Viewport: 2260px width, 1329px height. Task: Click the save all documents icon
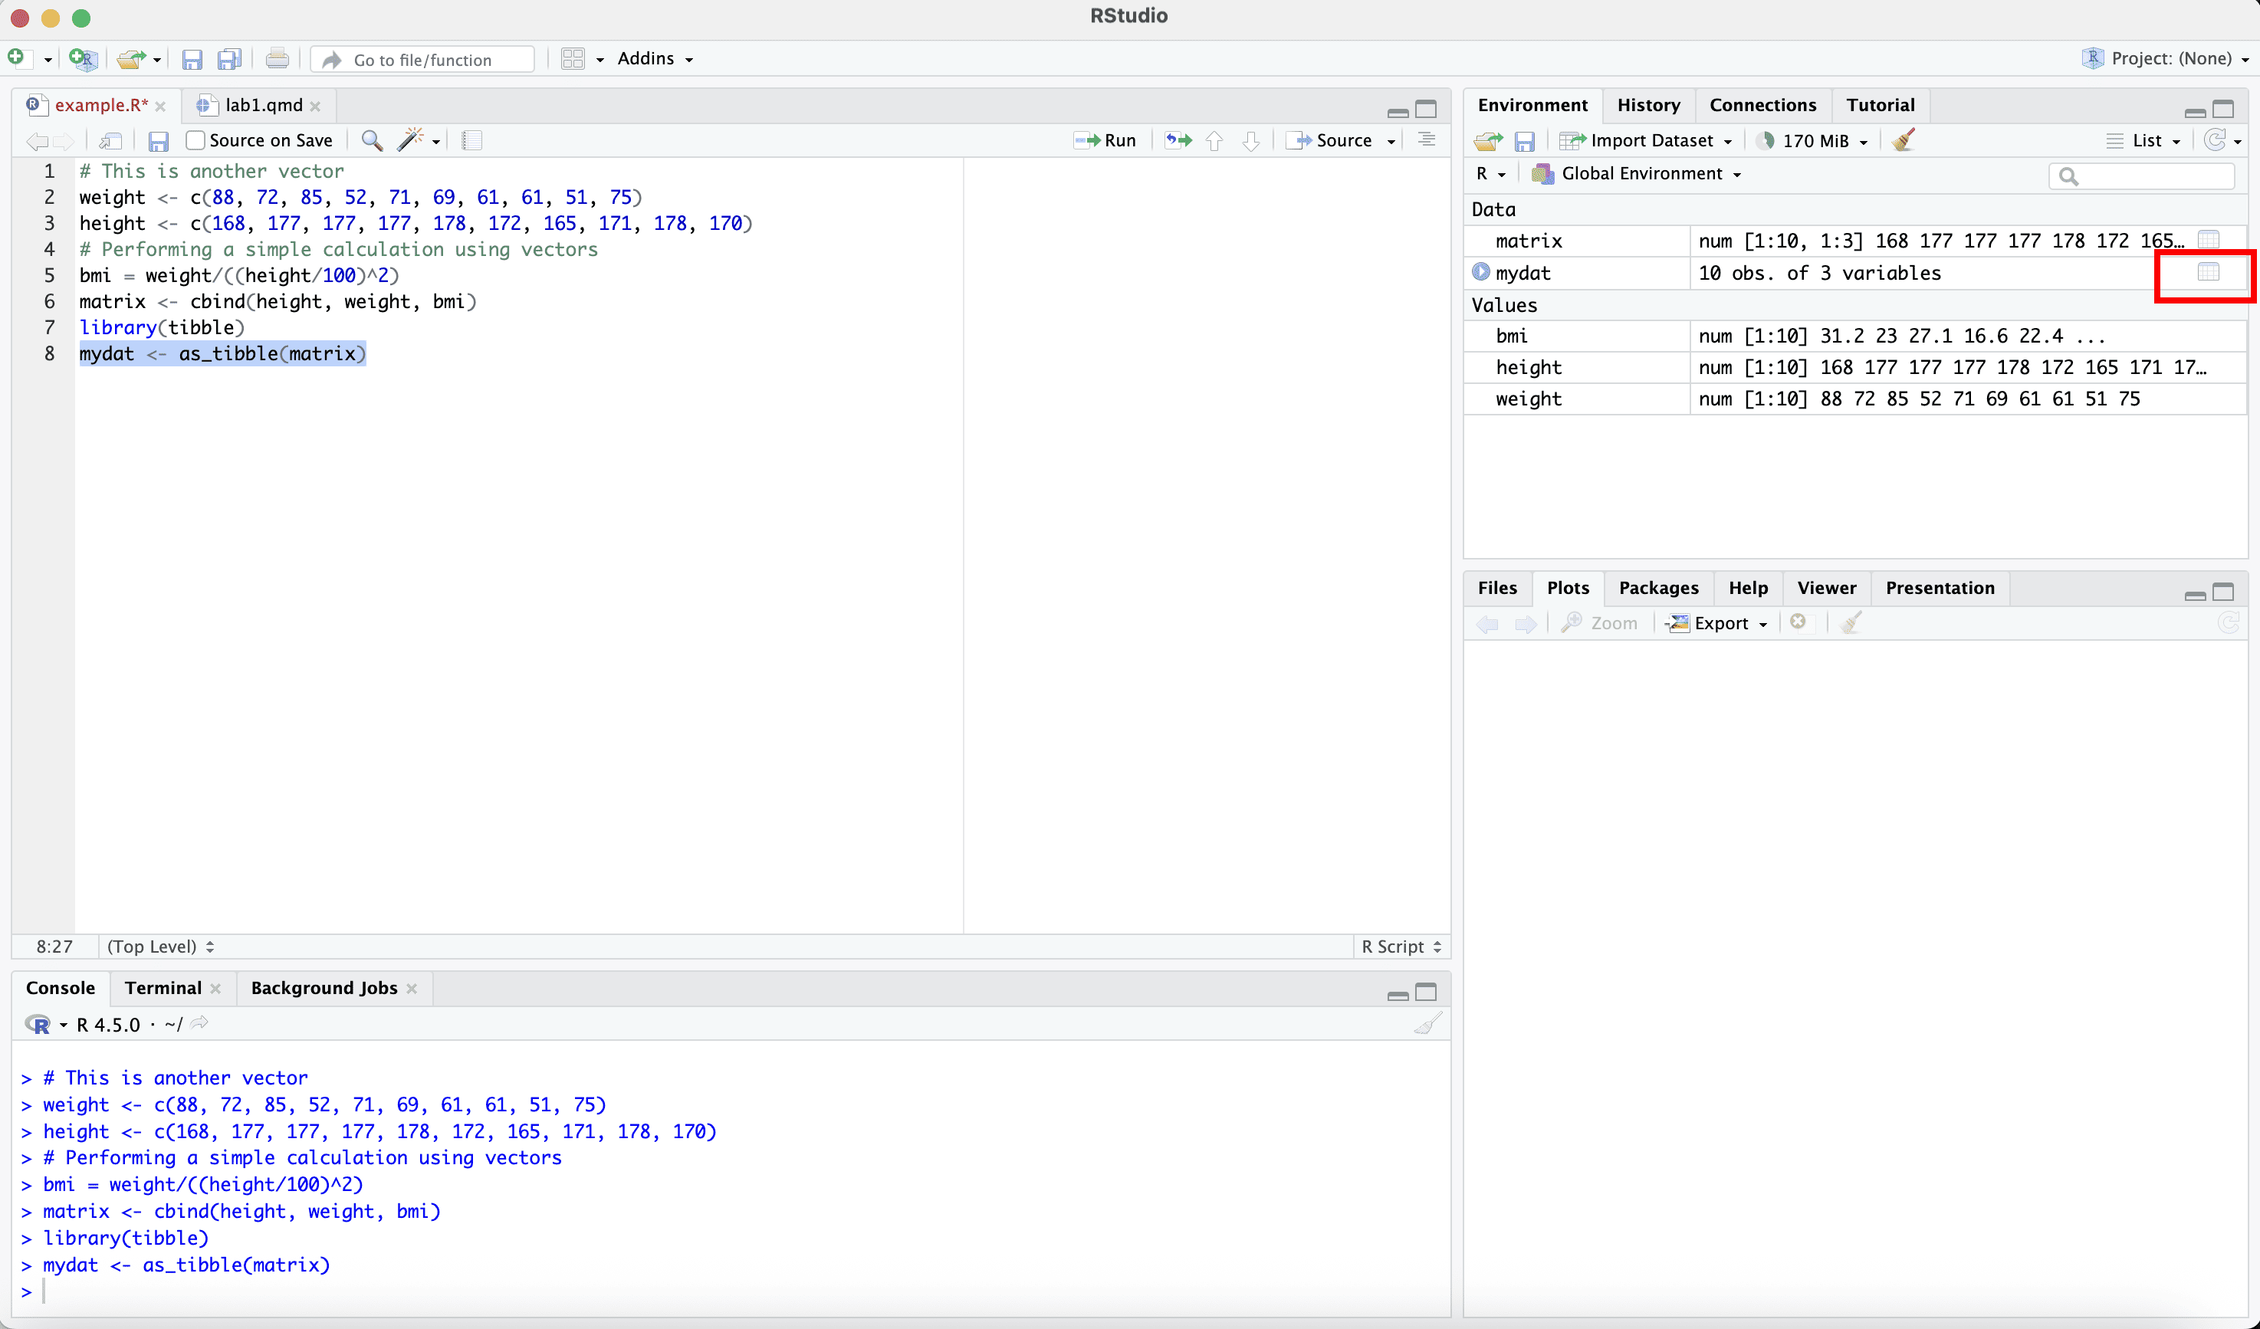click(x=229, y=60)
